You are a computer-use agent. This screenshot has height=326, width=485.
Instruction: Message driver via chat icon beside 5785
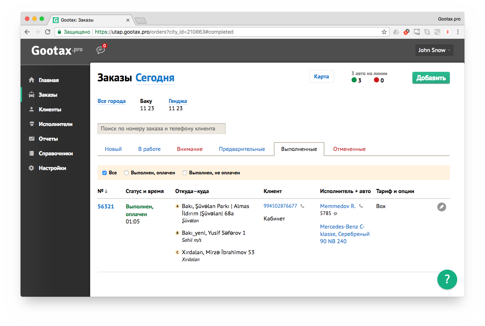[335, 214]
